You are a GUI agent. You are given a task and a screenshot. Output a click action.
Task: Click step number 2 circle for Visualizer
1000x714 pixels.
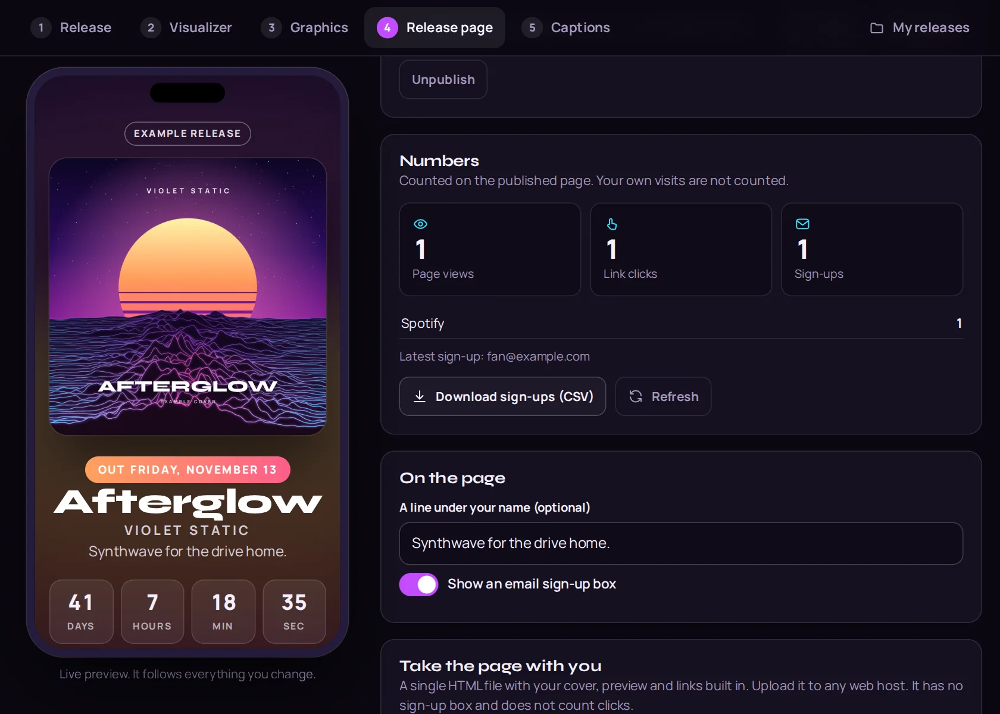click(151, 27)
